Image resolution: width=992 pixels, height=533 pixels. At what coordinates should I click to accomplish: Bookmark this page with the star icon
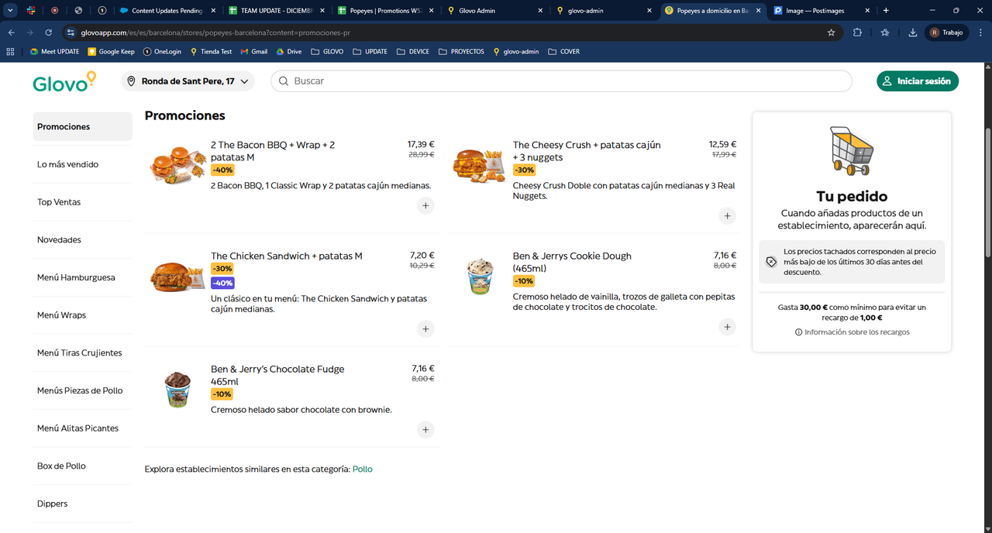pyautogui.click(x=832, y=33)
